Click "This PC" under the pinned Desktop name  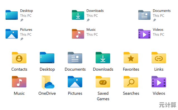[26, 16]
